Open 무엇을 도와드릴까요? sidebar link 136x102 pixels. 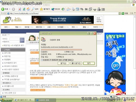[12, 79]
